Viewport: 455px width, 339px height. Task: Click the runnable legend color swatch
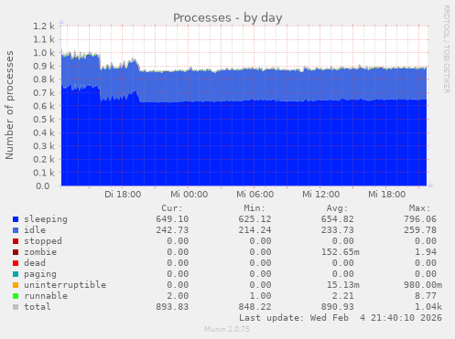[x=16, y=296]
